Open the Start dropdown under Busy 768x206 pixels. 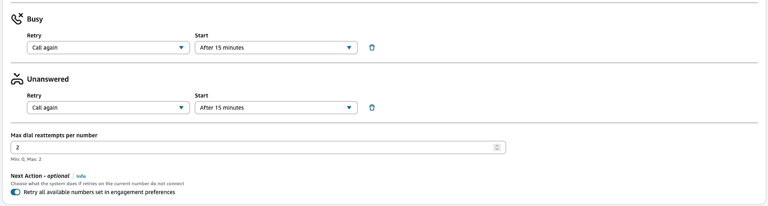click(x=276, y=48)
